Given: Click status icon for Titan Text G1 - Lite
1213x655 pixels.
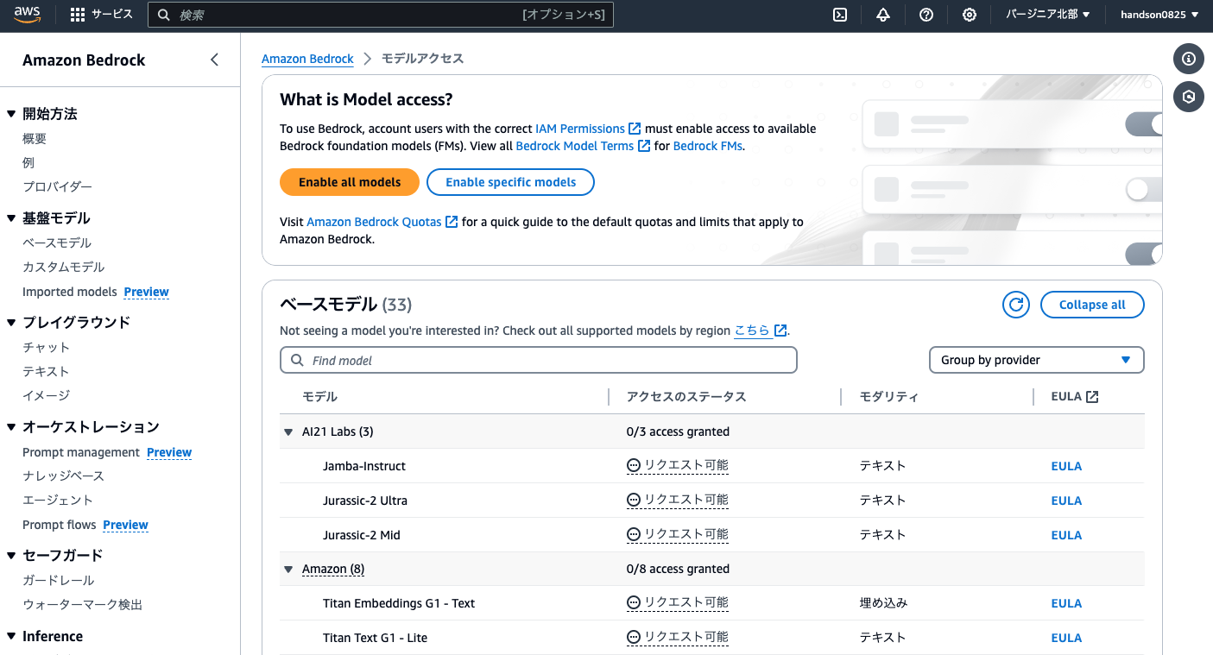Looking at the screenshot, I should pyautogui.click(x=634, y=637).
